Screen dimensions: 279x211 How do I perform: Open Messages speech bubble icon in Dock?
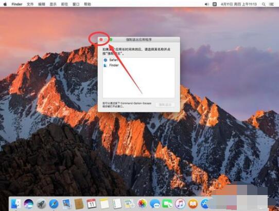pyautogui.click(x=154, y=204)
